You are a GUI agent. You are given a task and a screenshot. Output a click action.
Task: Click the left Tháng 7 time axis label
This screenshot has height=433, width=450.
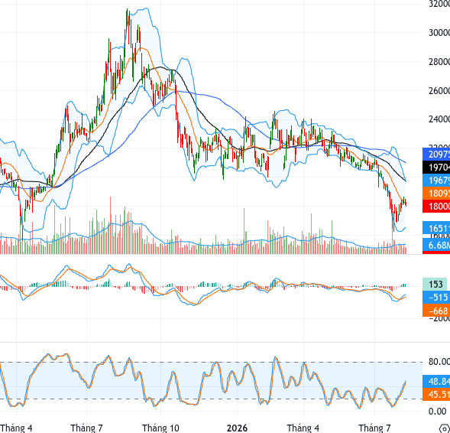(x=86, y=428)
